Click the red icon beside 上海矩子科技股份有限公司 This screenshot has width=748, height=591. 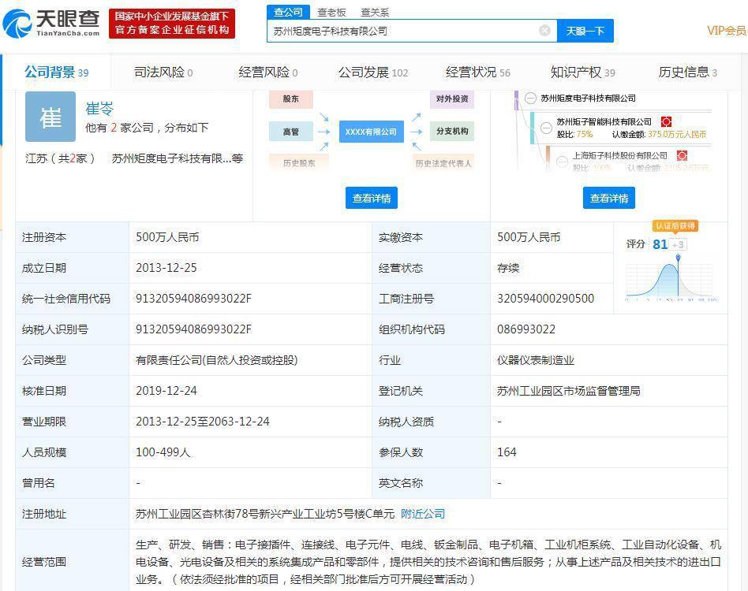click(682, 156)
